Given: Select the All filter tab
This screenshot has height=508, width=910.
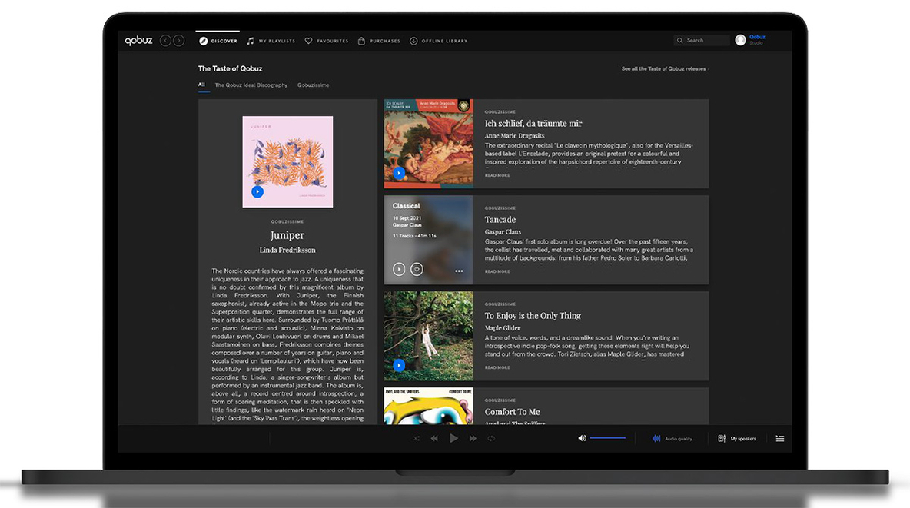Looking at the screenshot, I should click(x=201, y=85).
